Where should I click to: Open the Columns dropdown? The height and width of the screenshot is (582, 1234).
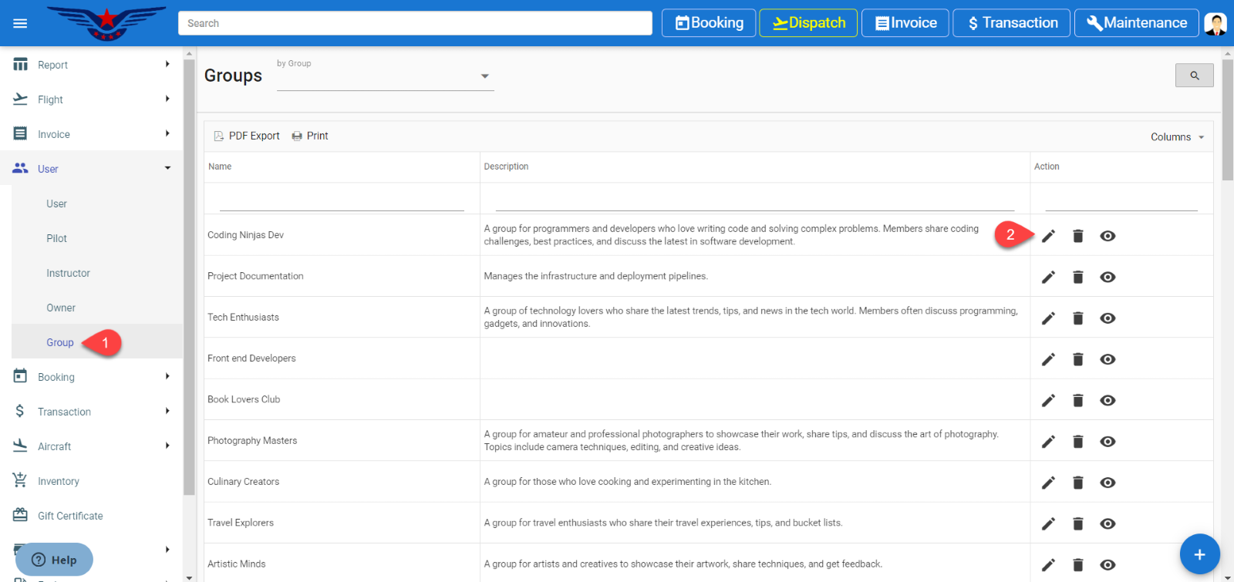(x=1177, y=136)
